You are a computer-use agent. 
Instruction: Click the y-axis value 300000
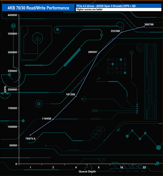12,52
